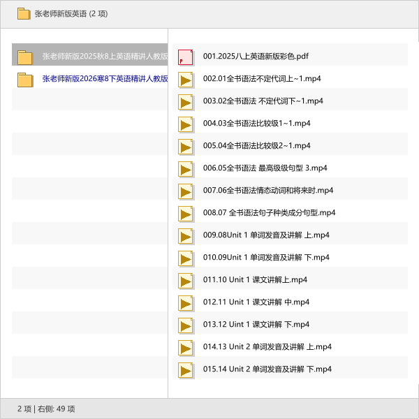Screen dimensions: 419x419
Task: Open folder 张老师新版2026寒8下英语精讲人教版
Action: [x=105, y=79]
